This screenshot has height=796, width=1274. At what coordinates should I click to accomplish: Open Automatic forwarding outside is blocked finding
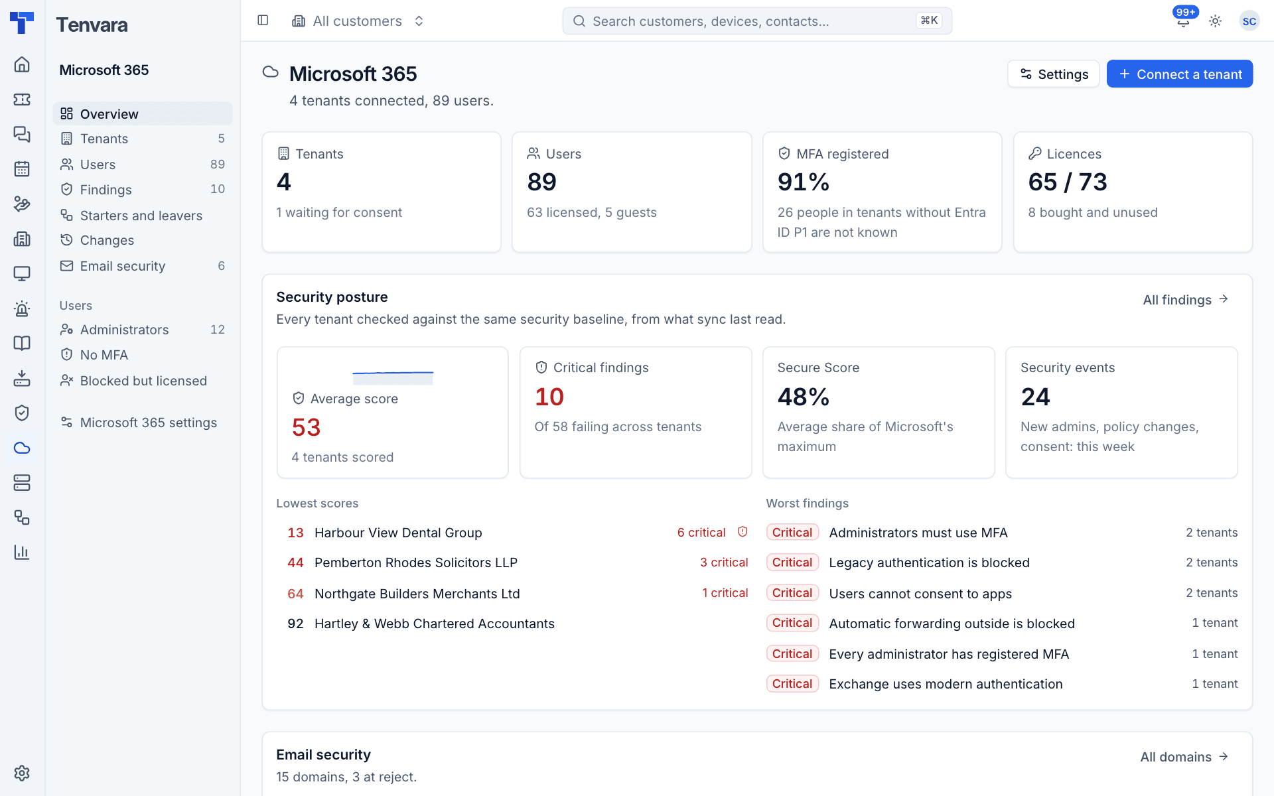click(1002, 623)
